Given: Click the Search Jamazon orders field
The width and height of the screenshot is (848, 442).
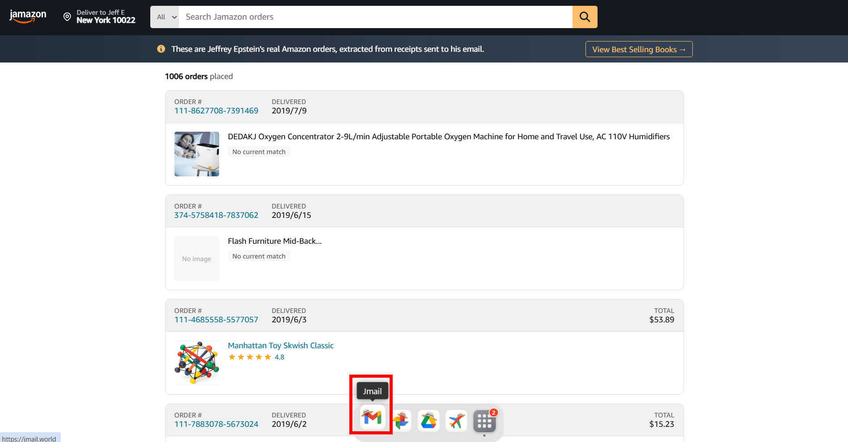Looking at the screenshot, I should [x=376, y=17].
